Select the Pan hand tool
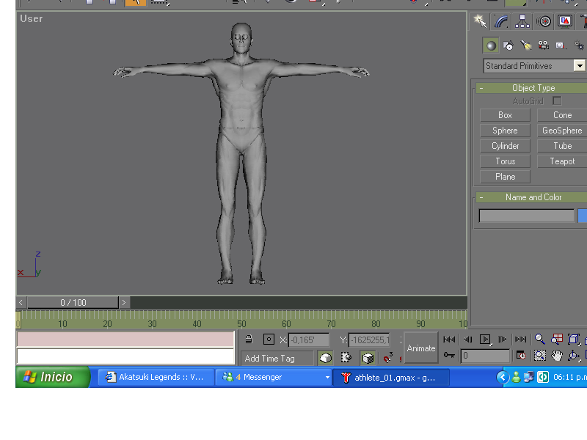Viewport: 587px width, 440px height. 557,356
